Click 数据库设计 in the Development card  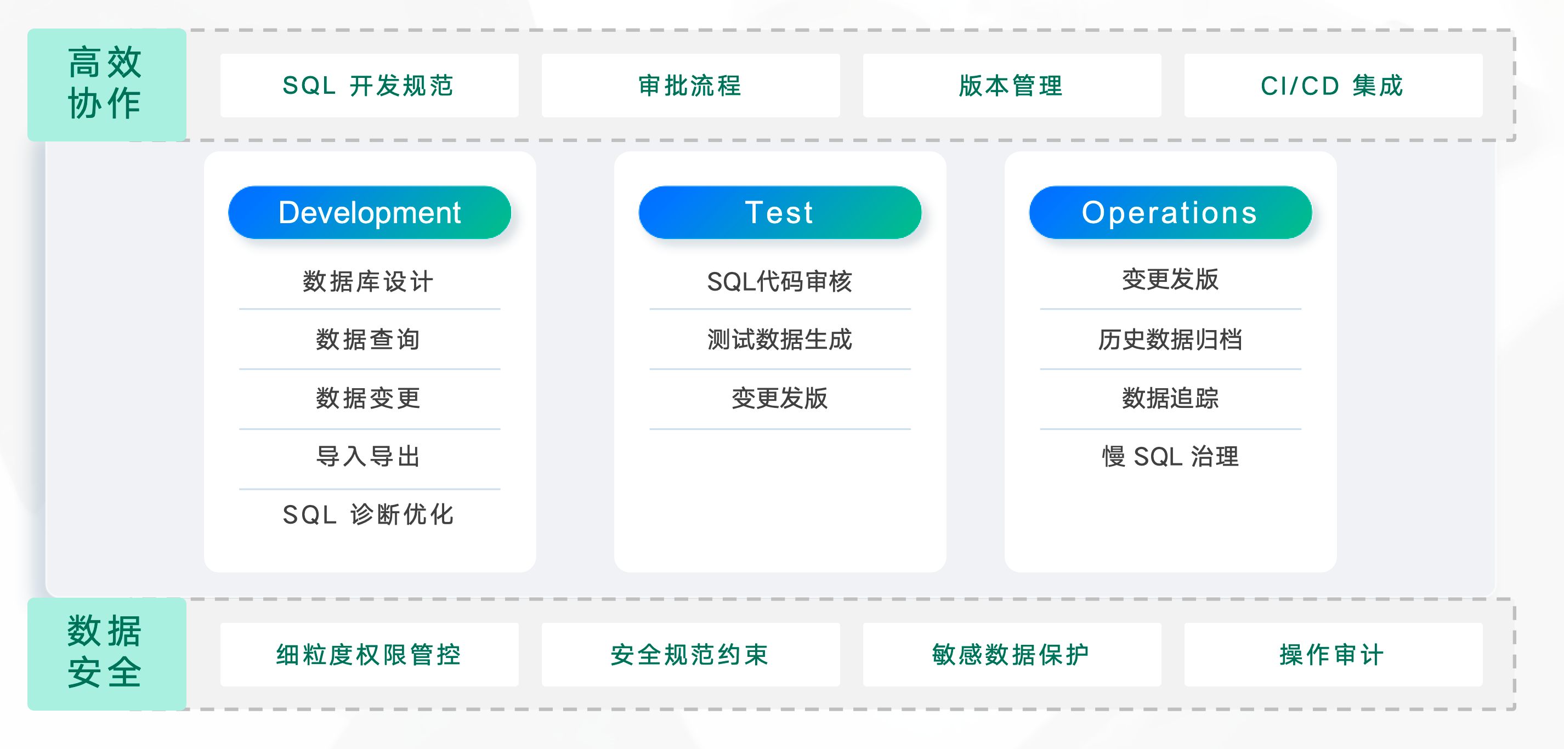coord(369,282)
